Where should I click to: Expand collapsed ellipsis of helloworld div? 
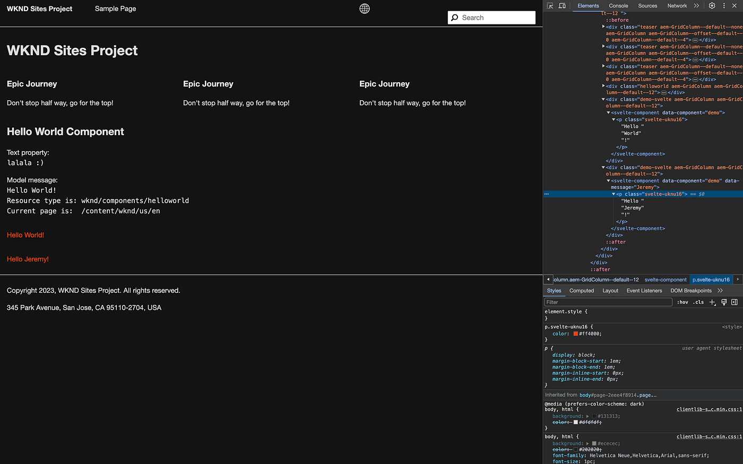pyautogui.click(x=663, y=93)
